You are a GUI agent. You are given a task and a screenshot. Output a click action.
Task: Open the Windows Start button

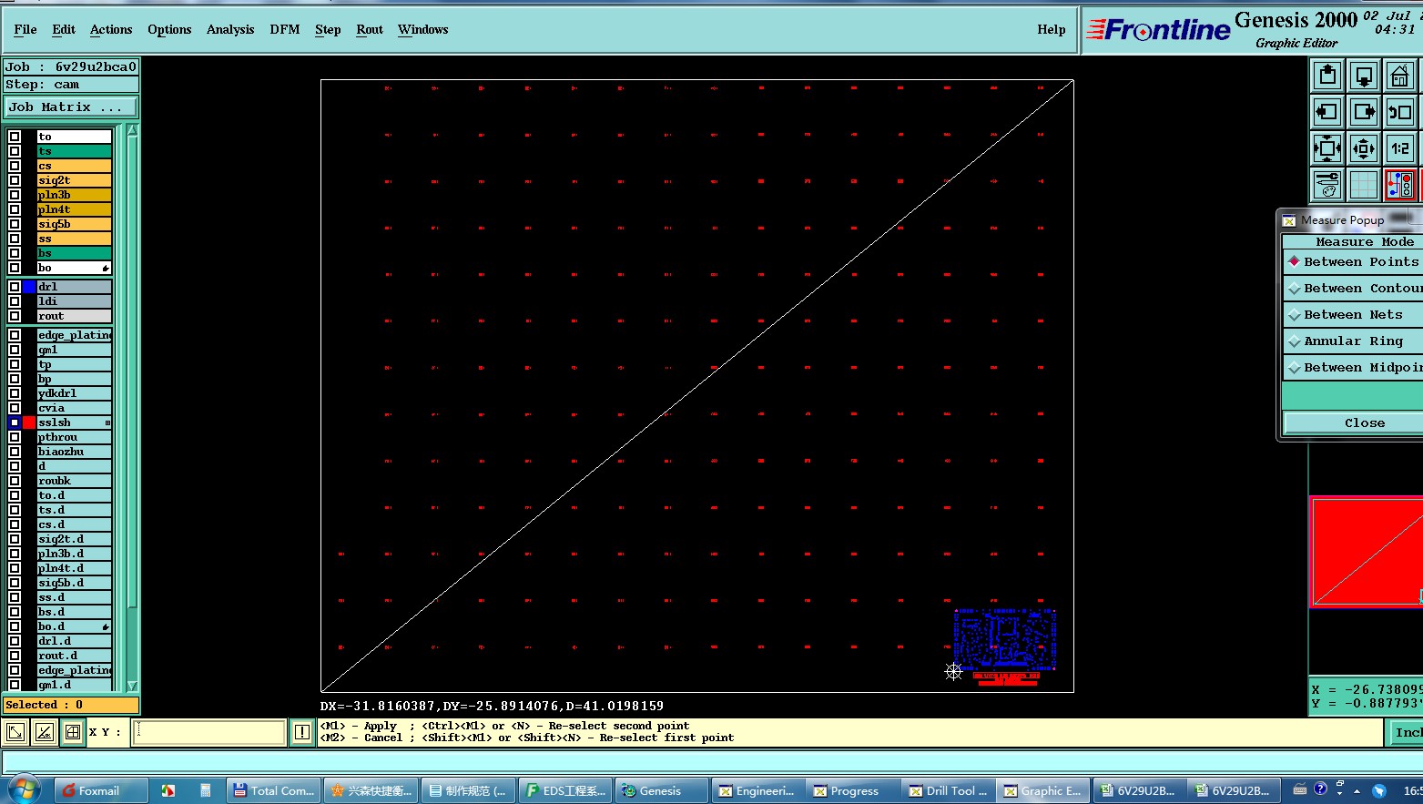point(24,789)
